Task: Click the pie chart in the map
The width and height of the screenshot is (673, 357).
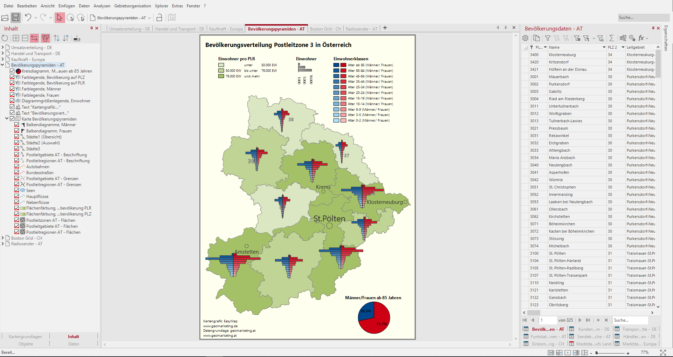Action: pyautogui.click(x=374, y=318)
